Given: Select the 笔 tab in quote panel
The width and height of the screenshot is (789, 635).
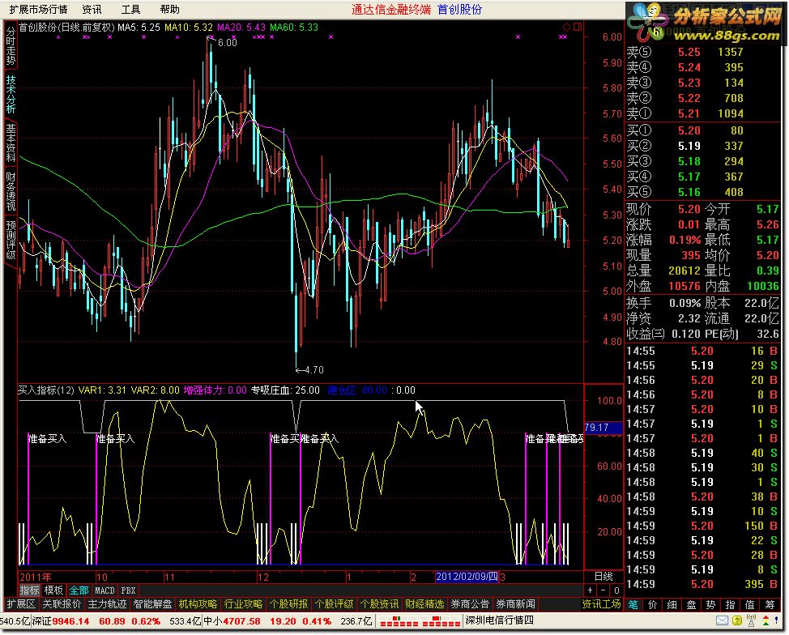Looking at the screenshot, I should [633, 604].
